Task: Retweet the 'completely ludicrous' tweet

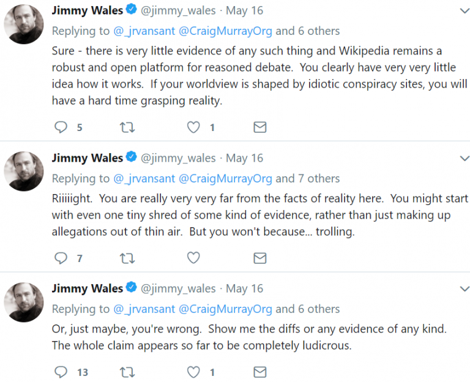Action: (127, 372)
